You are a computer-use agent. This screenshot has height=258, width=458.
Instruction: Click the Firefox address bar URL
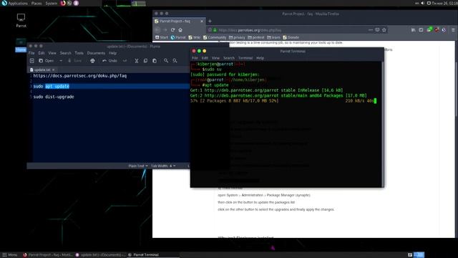click(x=250, y=30)
